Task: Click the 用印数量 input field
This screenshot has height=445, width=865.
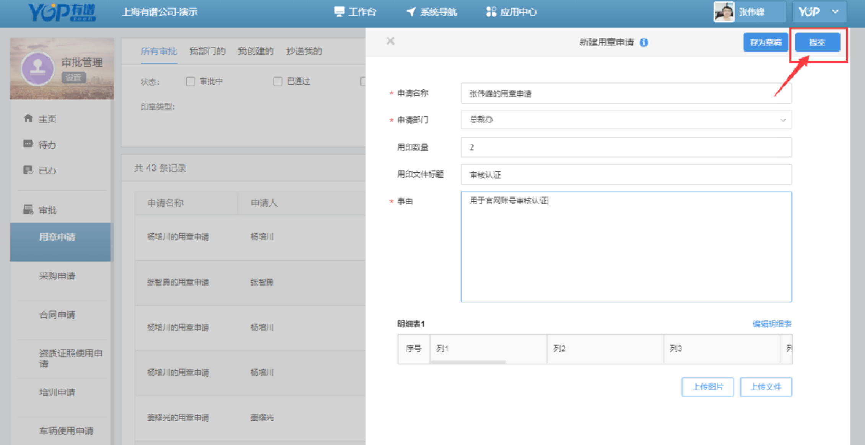Action: pos(626,147)
